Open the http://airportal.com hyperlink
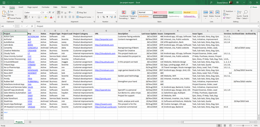This screenshot has height=127, width=260. (x=104, y=39)
